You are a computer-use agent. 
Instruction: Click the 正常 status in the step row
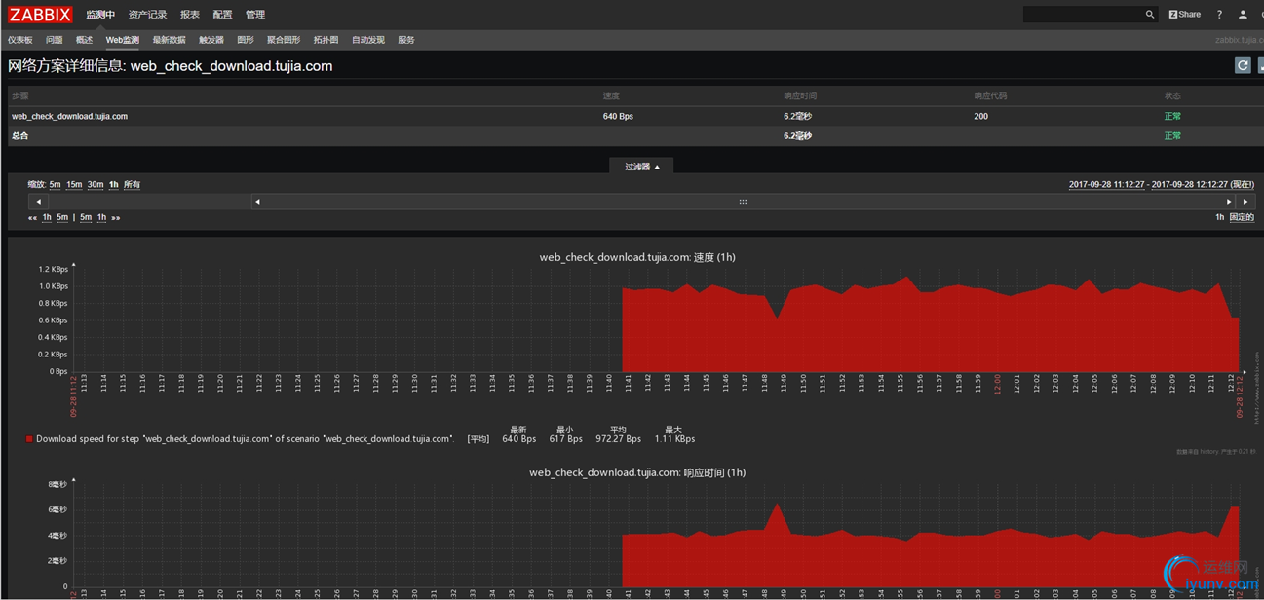[x=1172, y=116]
